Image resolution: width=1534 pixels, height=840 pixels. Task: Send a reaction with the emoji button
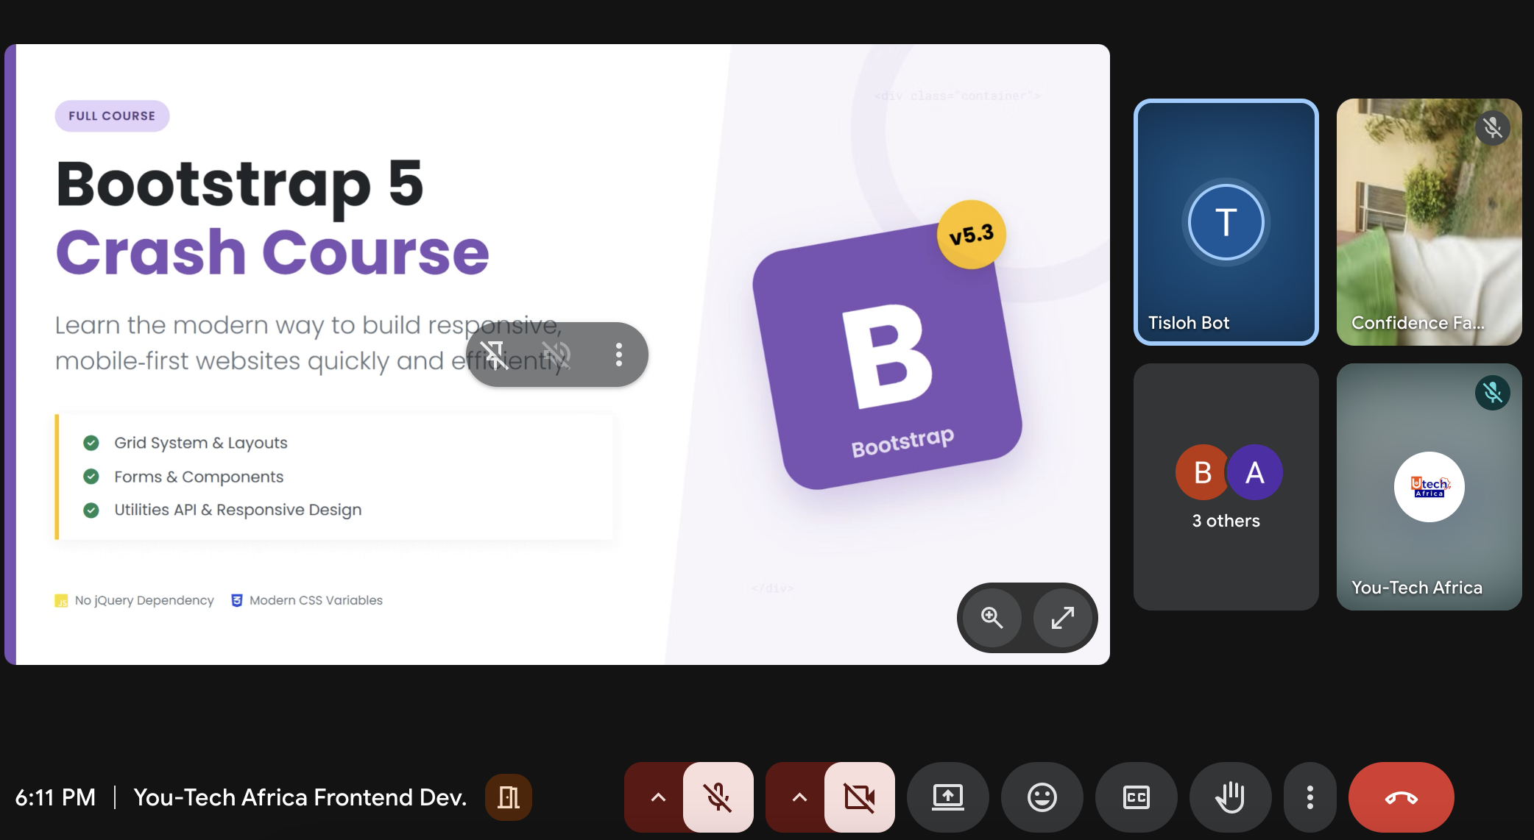1042,797
